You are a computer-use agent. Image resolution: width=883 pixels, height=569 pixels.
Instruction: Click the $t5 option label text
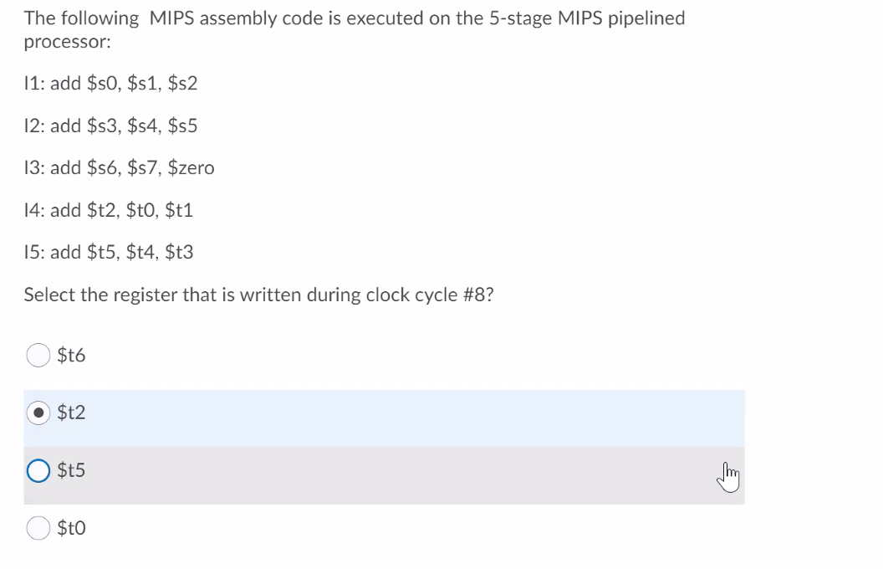point(70,470)
